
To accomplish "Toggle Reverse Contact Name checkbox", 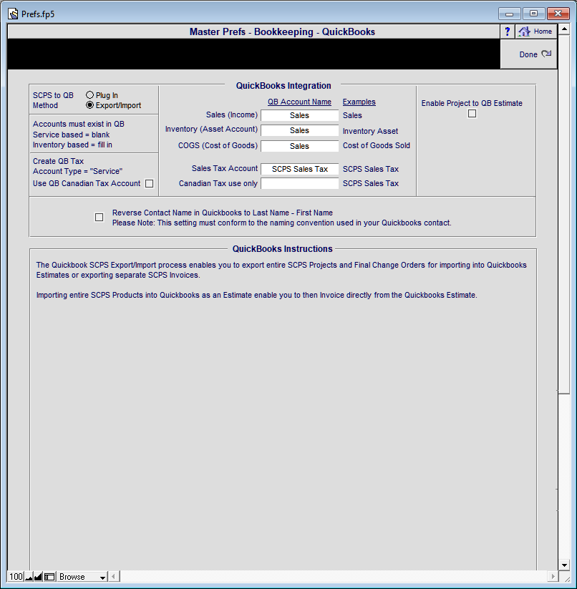I will [100, 217].
